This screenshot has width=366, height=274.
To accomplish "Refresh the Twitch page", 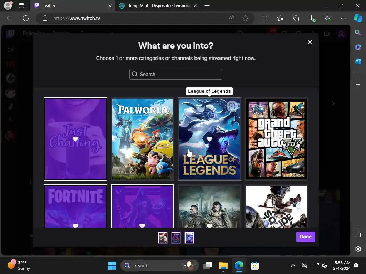I will click(x=26, y=18).
